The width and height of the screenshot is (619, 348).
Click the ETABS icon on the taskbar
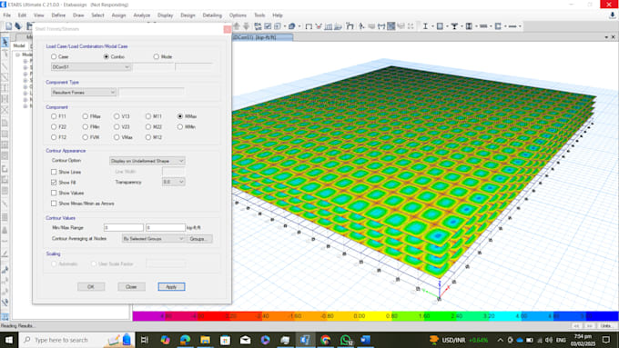[x=305, y=340]
